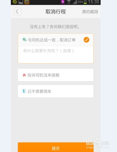117x152 pixels.
Task: Focus the 有什么需要补充吗 text field
Action: [56, 54]
